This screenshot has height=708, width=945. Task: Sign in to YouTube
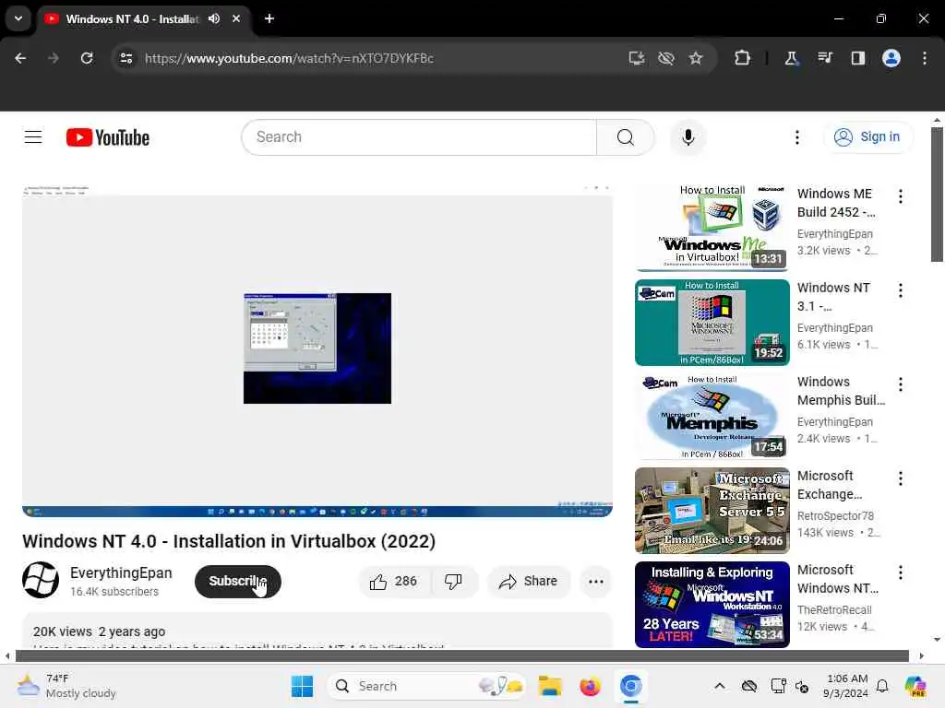coord(867,137)
